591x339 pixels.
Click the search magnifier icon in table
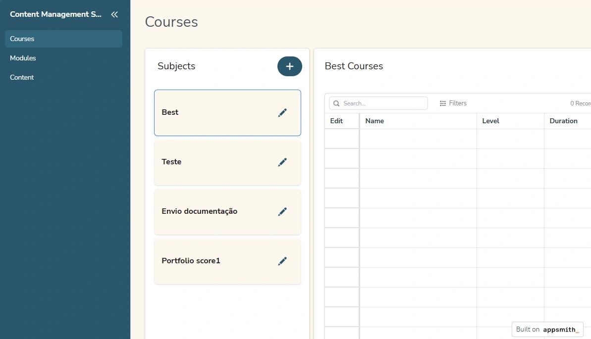click(x=336, y=103)
